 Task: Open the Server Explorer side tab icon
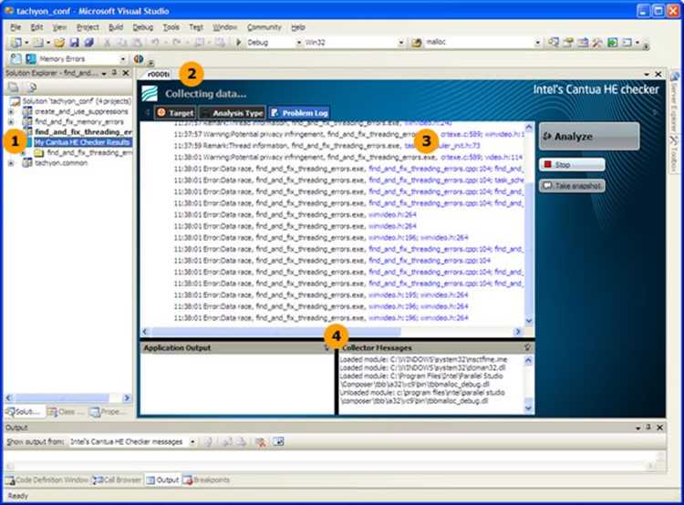pyautogui.click(x=674, y=77)
